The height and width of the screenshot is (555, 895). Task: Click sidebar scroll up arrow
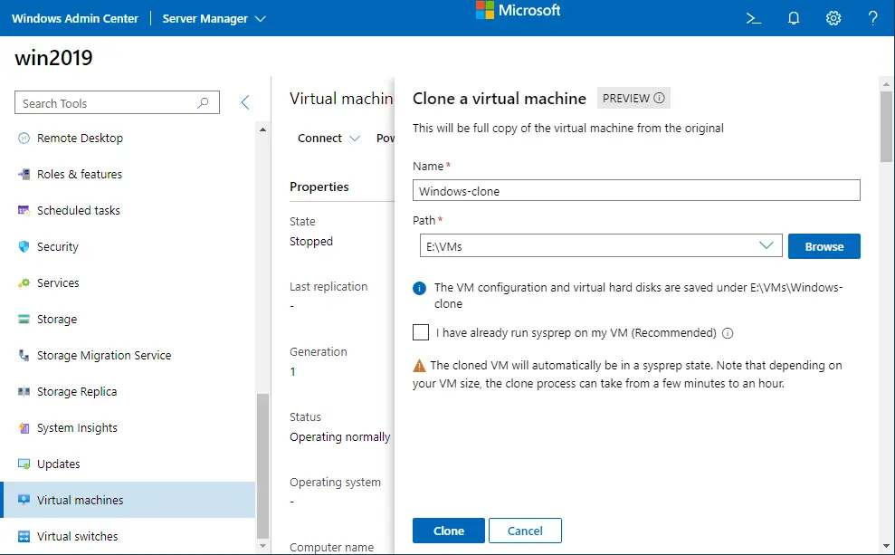(x=262, y=129)
